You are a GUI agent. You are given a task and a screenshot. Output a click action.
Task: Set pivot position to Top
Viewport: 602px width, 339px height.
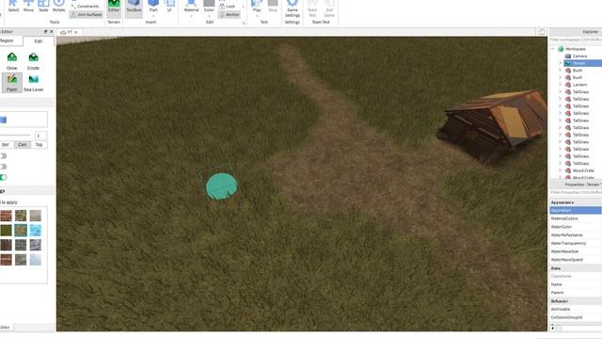39,145
